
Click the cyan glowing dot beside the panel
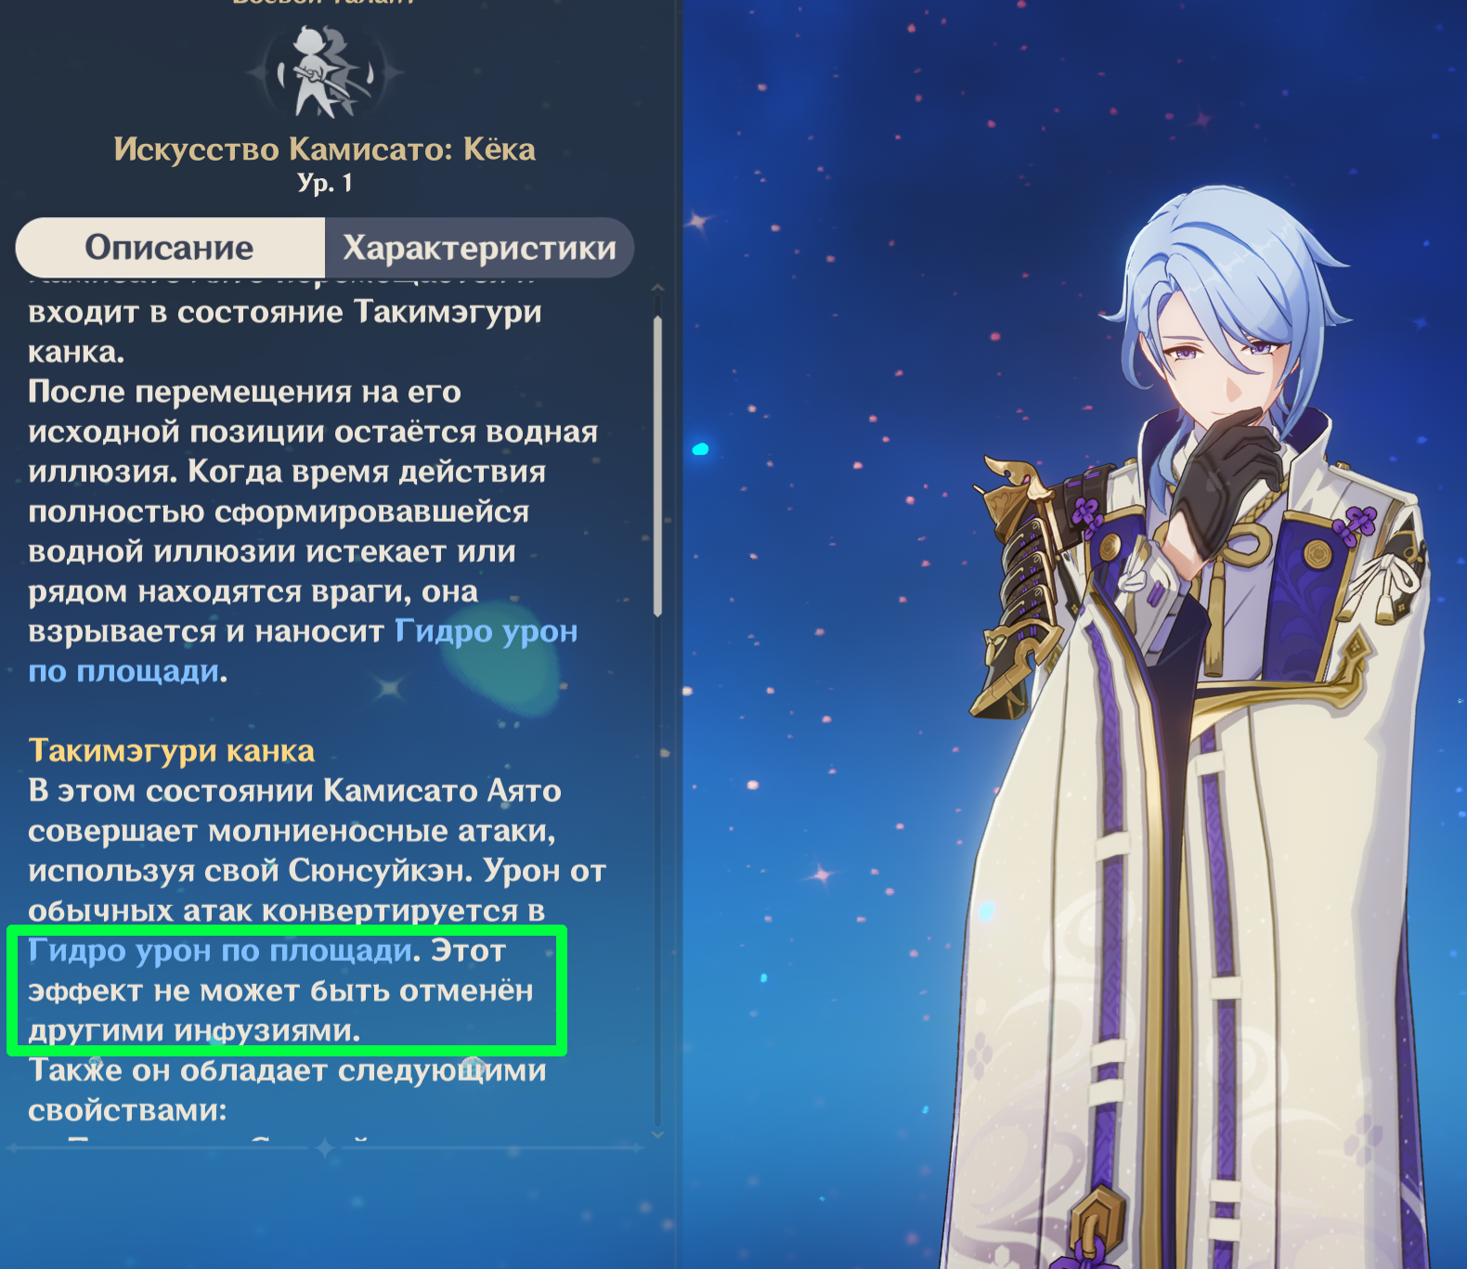[x=701, y=449]
